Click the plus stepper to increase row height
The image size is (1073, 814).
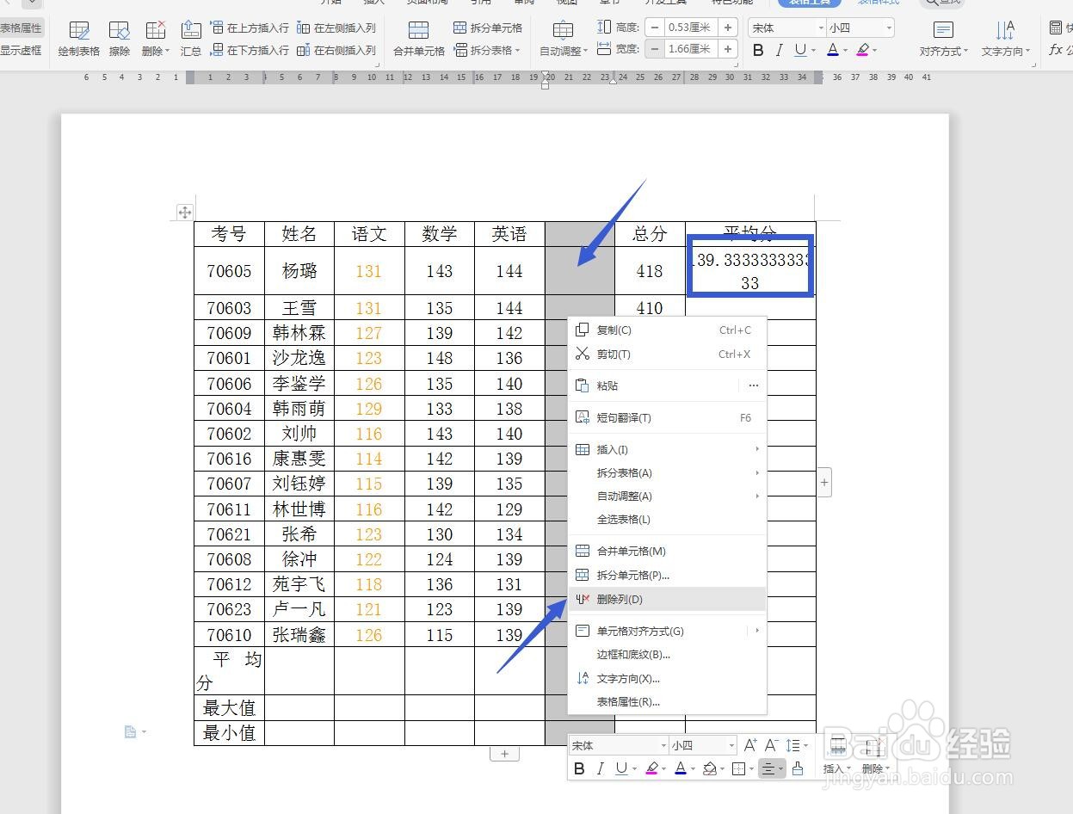pos(728,27)
